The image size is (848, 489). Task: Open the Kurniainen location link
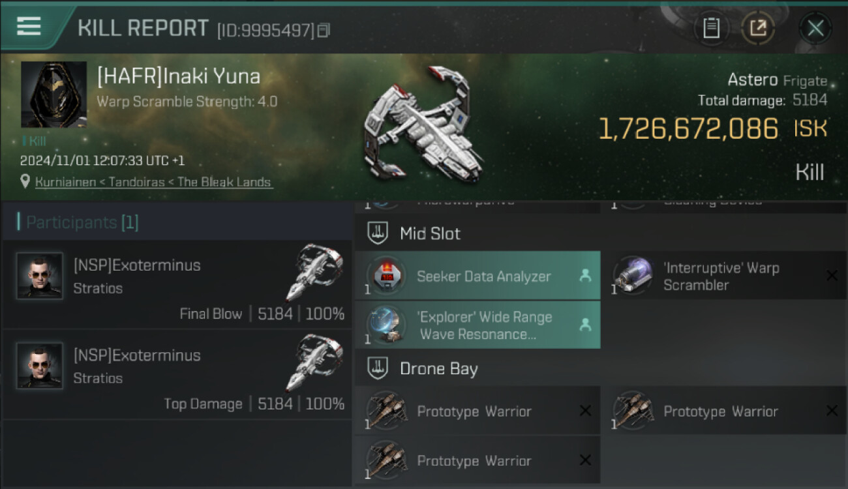(153, 183)
